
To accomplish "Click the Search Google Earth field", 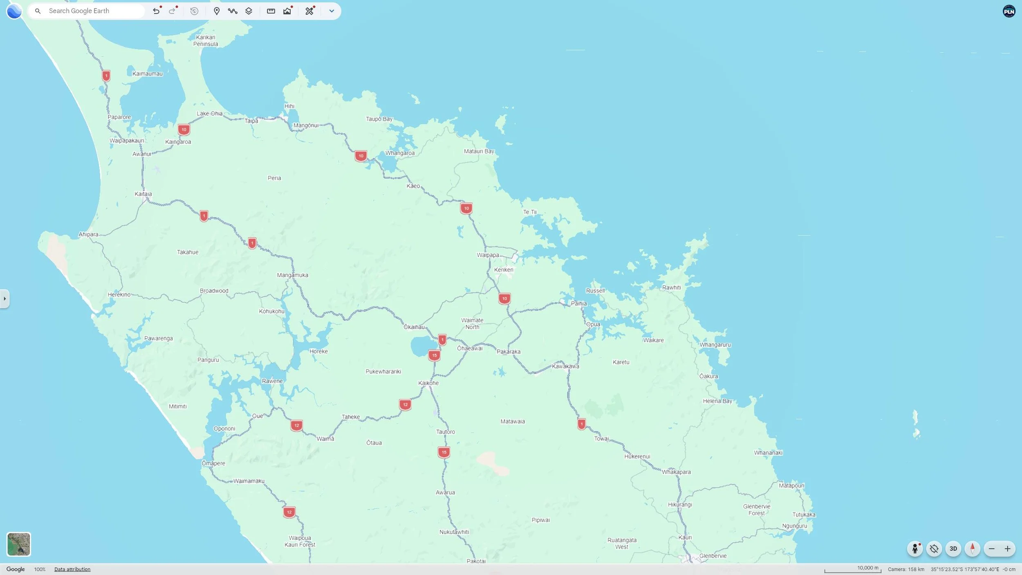I will (x=94, y=11).
